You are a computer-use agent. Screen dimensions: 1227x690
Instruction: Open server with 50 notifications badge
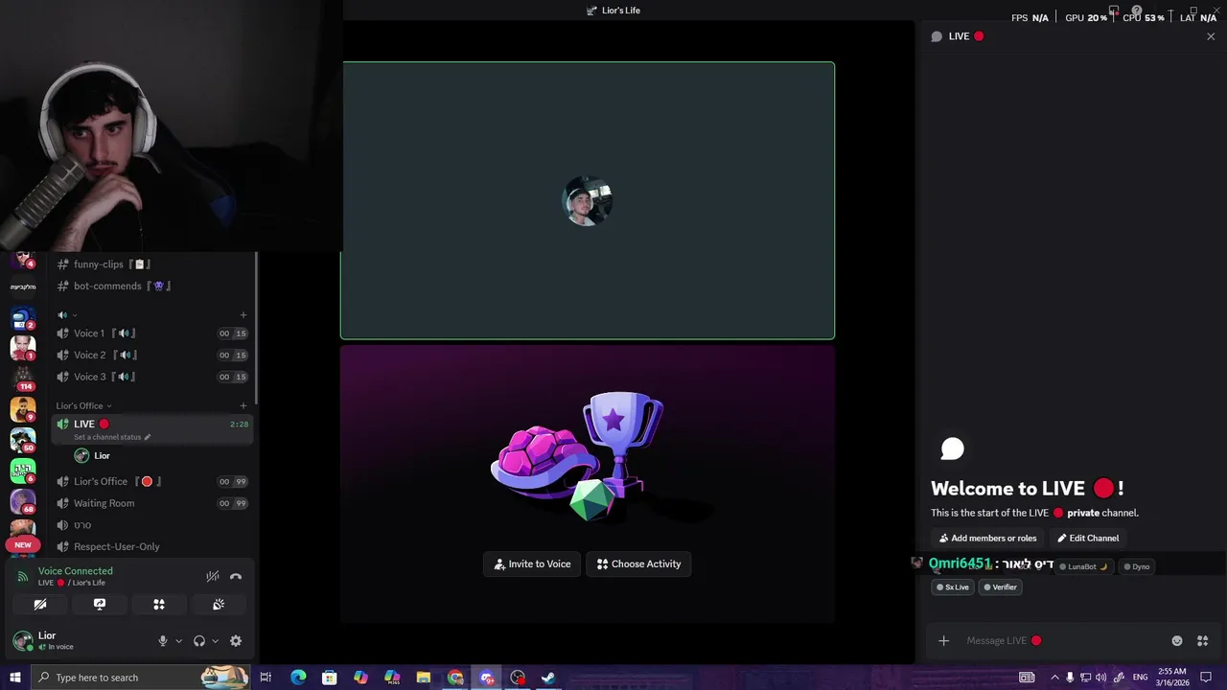23,440
